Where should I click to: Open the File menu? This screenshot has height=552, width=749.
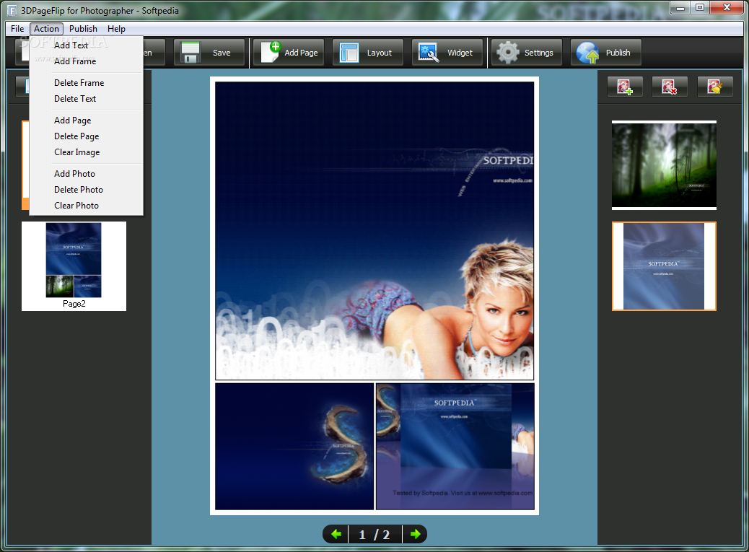(x=17, y=29)
